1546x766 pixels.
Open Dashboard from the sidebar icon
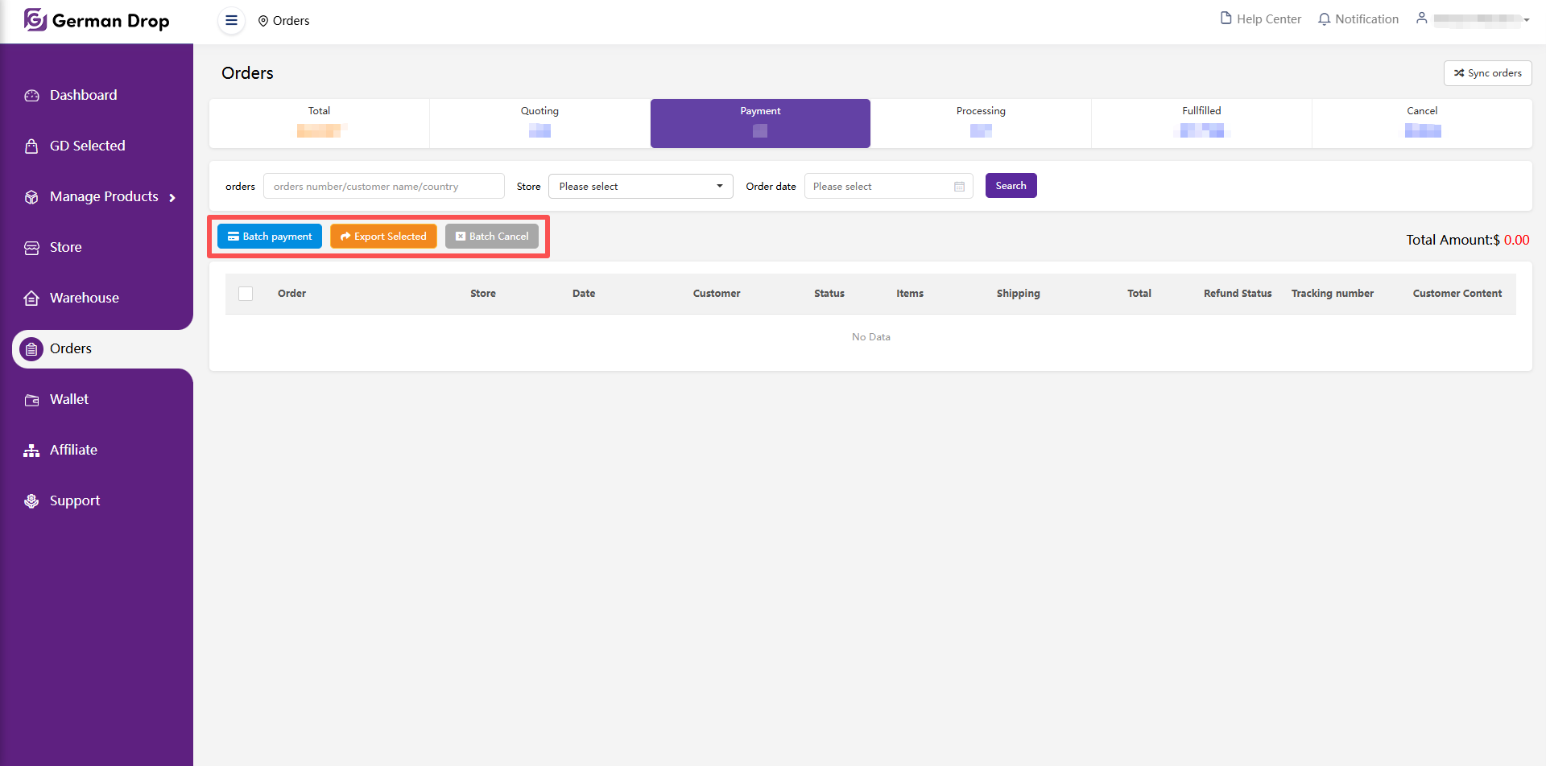point(31,96)
